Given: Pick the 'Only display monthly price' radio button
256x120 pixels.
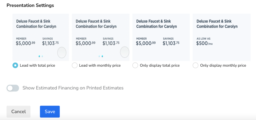Looking at the screenshot, I should point(195,65).
